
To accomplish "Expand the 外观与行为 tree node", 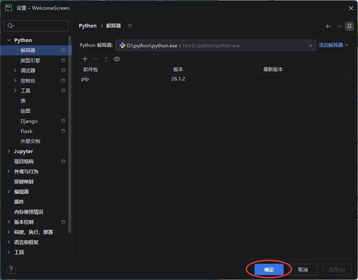I will [x=9, y=171].
